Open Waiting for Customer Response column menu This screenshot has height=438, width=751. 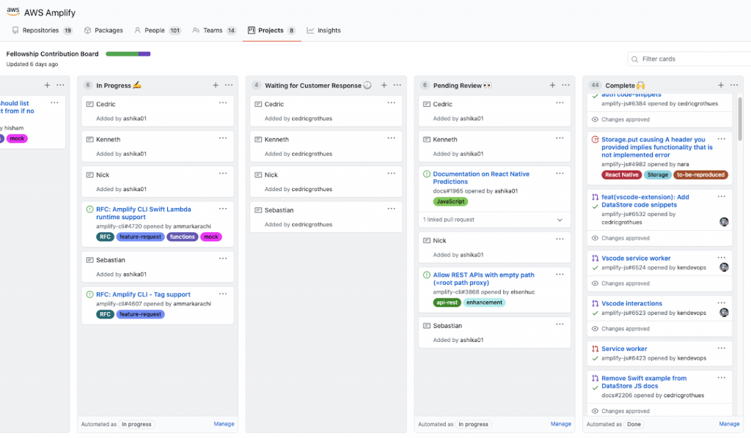click(x=398, y=85)
